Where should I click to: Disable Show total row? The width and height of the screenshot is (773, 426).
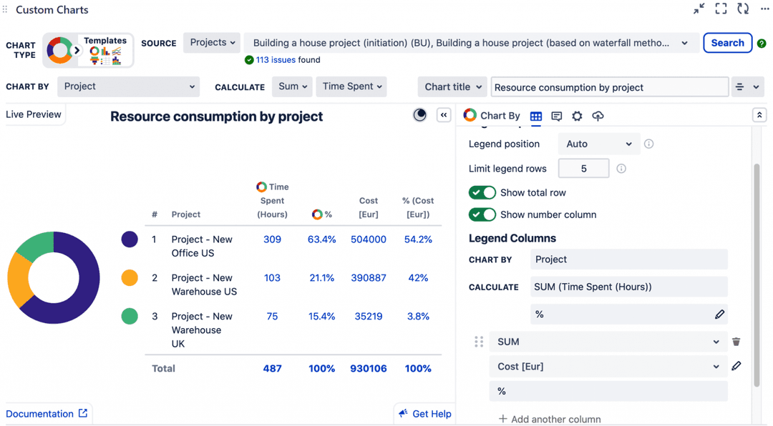click(482, 192)
